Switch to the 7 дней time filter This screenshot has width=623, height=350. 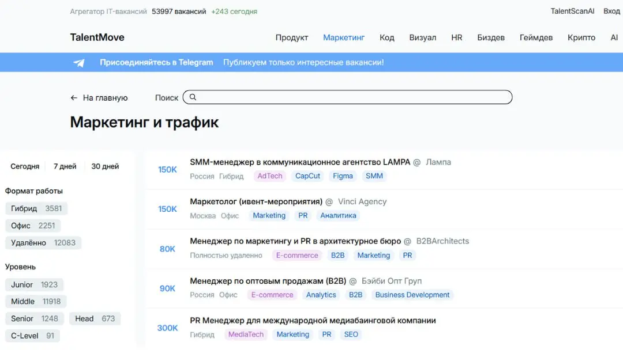point(65,166)
